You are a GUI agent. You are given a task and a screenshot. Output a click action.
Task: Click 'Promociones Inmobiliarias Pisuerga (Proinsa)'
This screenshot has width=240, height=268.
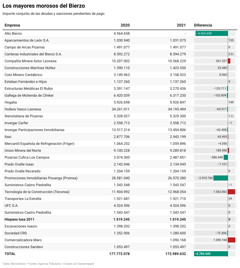tap(41, 178)
